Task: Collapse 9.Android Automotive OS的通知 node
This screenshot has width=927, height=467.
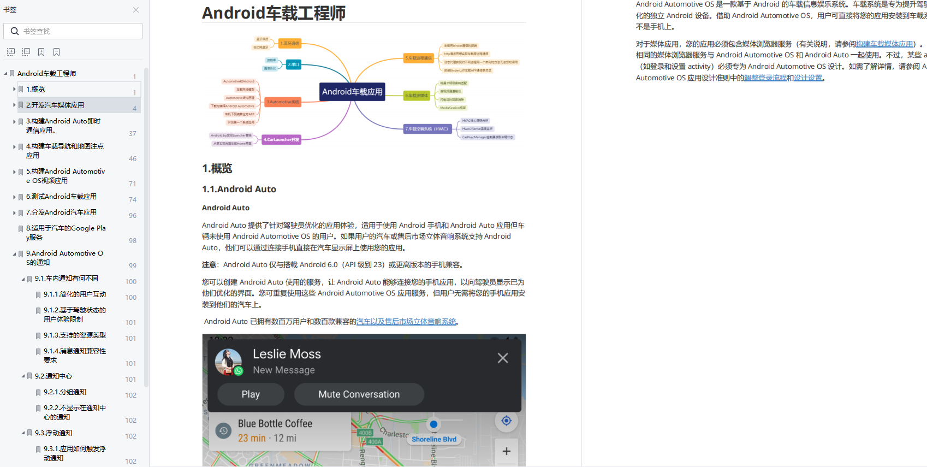Action: click(14, 253)
